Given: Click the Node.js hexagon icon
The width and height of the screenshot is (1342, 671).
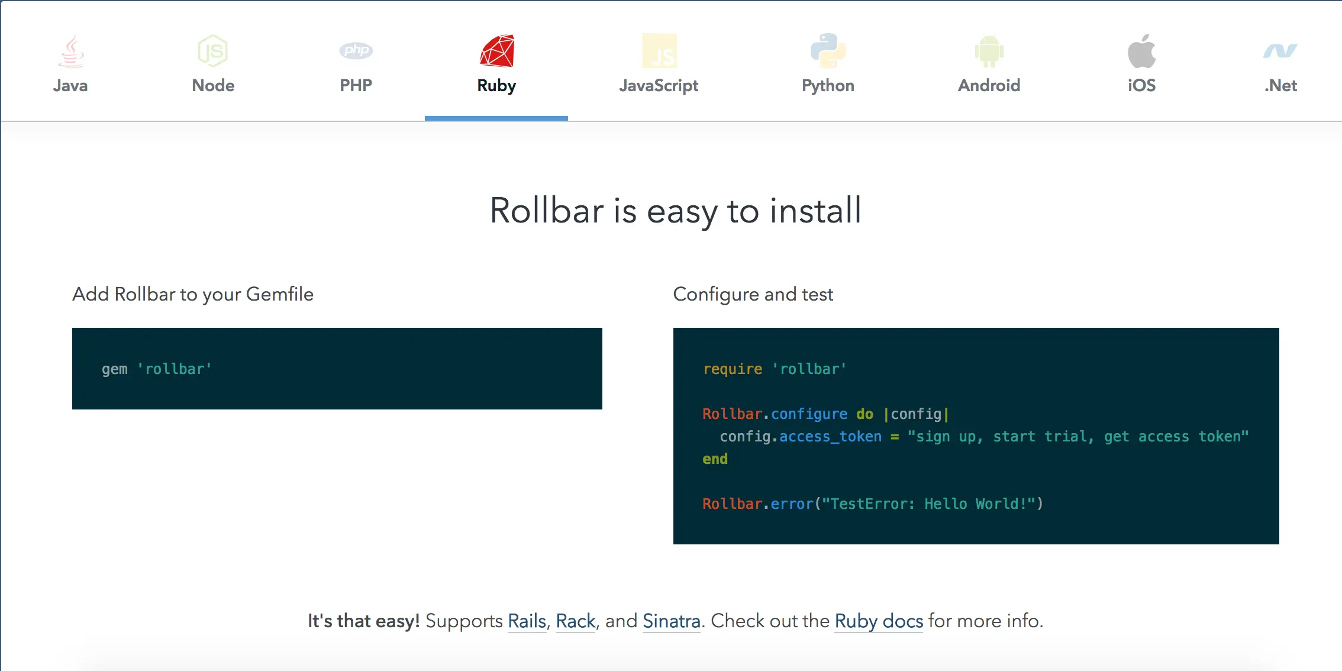Looking at the screenshot, I should 213,51.
